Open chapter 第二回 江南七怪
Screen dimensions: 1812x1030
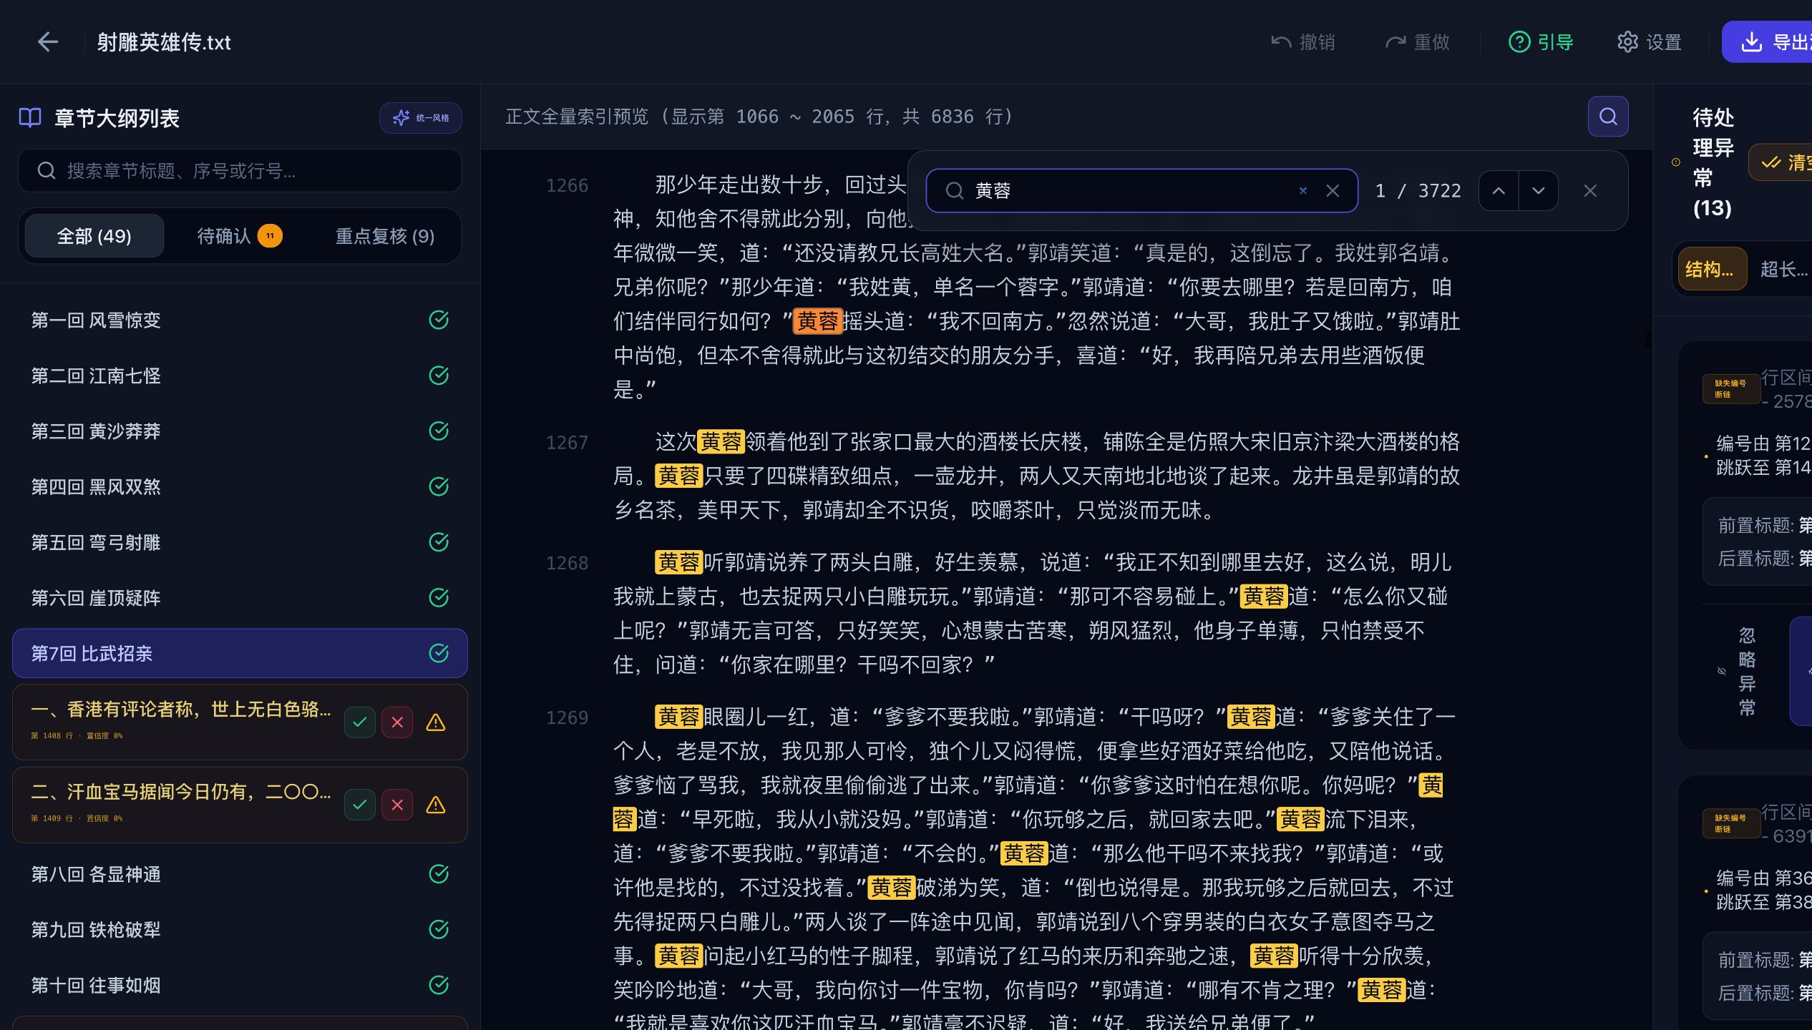(240, 376)
